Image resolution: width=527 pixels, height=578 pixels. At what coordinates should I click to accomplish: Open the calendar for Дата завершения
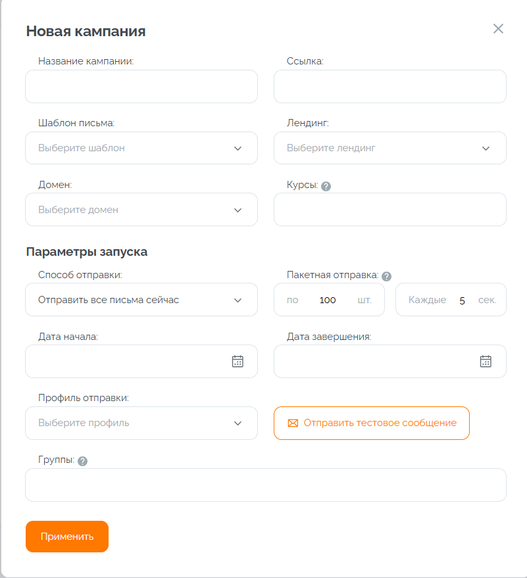(x=486, y=361)
